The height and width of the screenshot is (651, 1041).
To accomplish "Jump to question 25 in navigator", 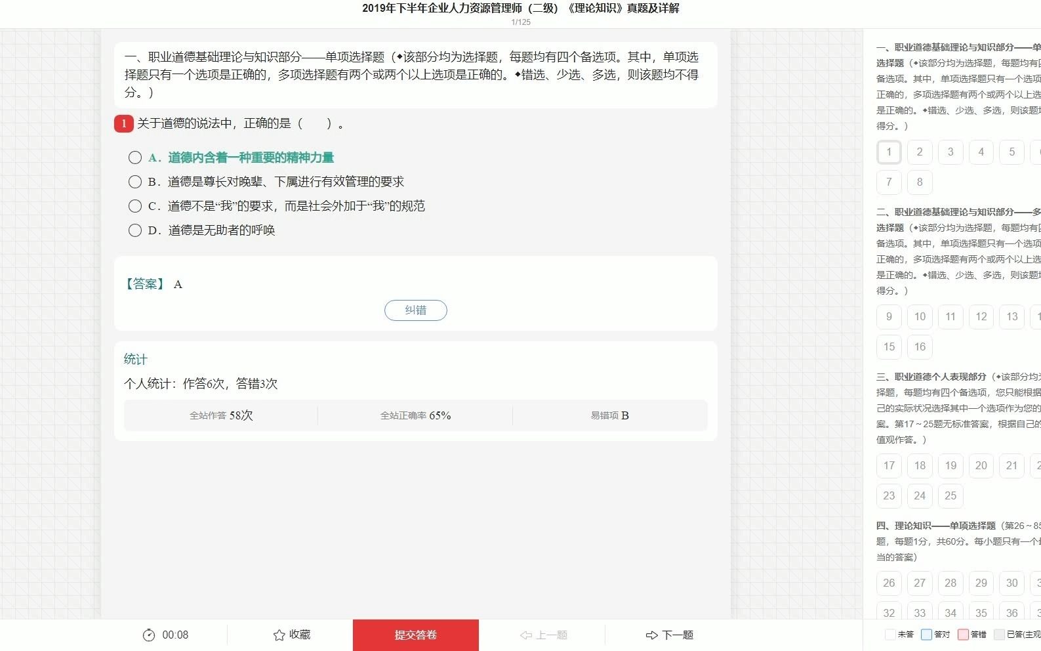I will click(x=950, y=496).
